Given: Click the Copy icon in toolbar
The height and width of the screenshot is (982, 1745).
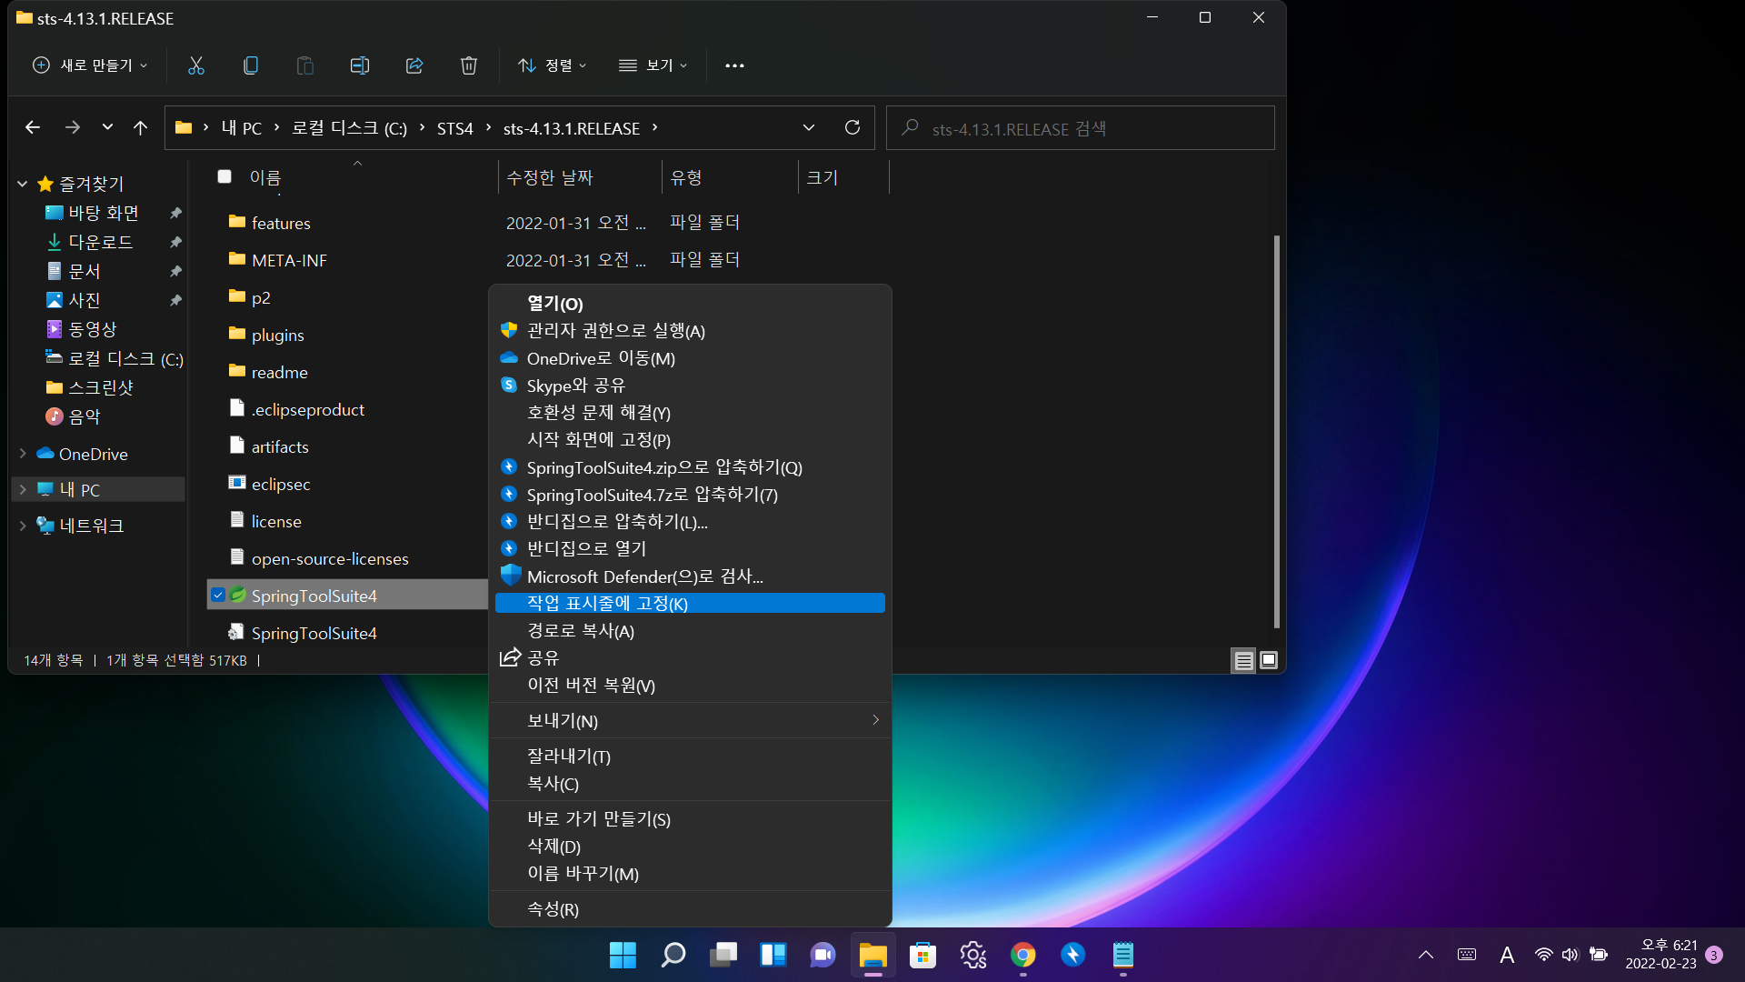Looking at the screenshot, I should pyautogui.click(x=251, y=65).
